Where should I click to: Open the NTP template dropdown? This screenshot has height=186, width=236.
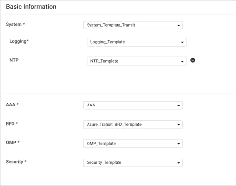pyautogui.click(x=137, y=61)
